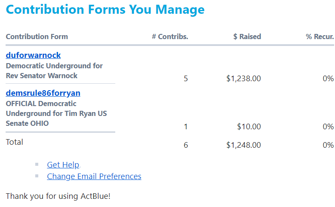Click the Tim Ryan form description text
The image size is (335, 207).
click(x=56, y=113)
